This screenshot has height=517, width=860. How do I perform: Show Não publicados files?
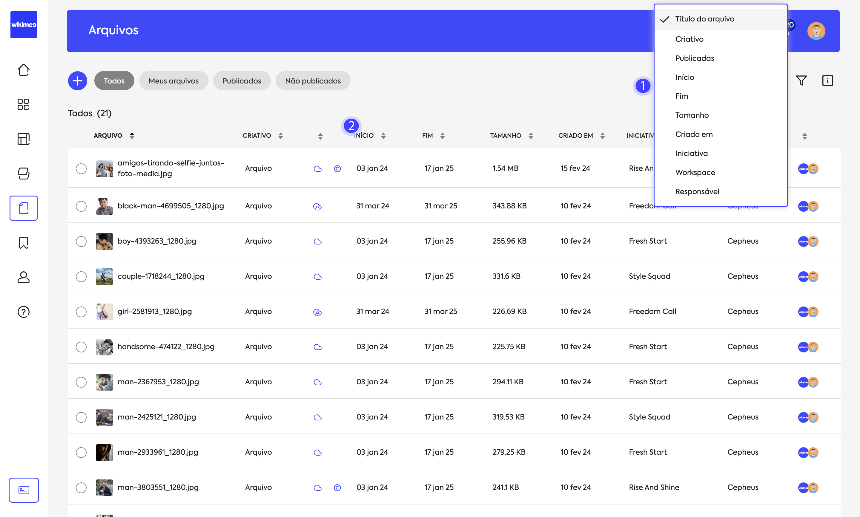[x=313, y=81]
